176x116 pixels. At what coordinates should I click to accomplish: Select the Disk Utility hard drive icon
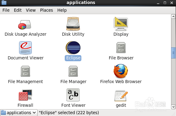tap(73, 24)
